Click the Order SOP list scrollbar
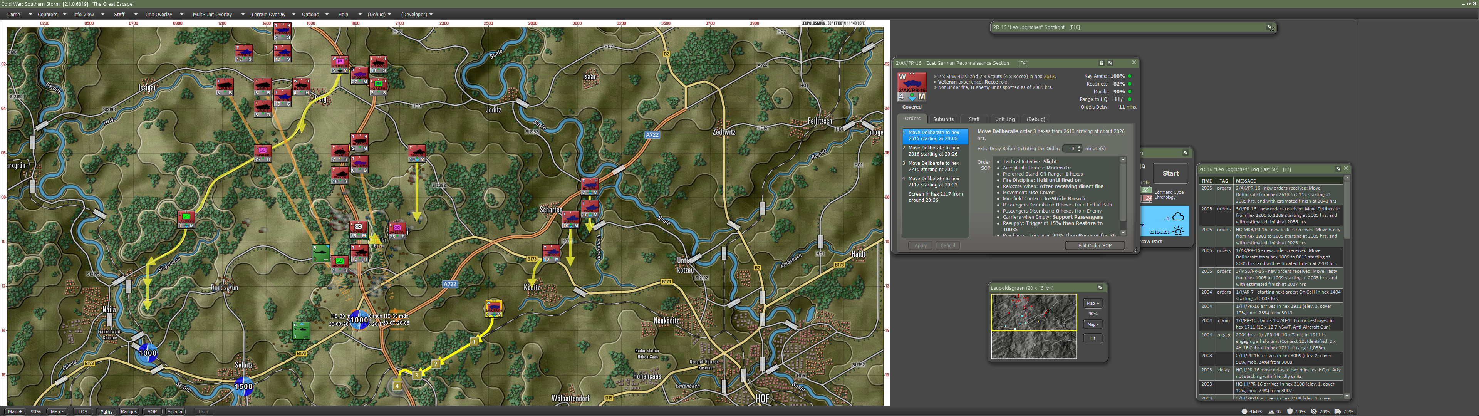1479x416 pixels. [1123, 196]
